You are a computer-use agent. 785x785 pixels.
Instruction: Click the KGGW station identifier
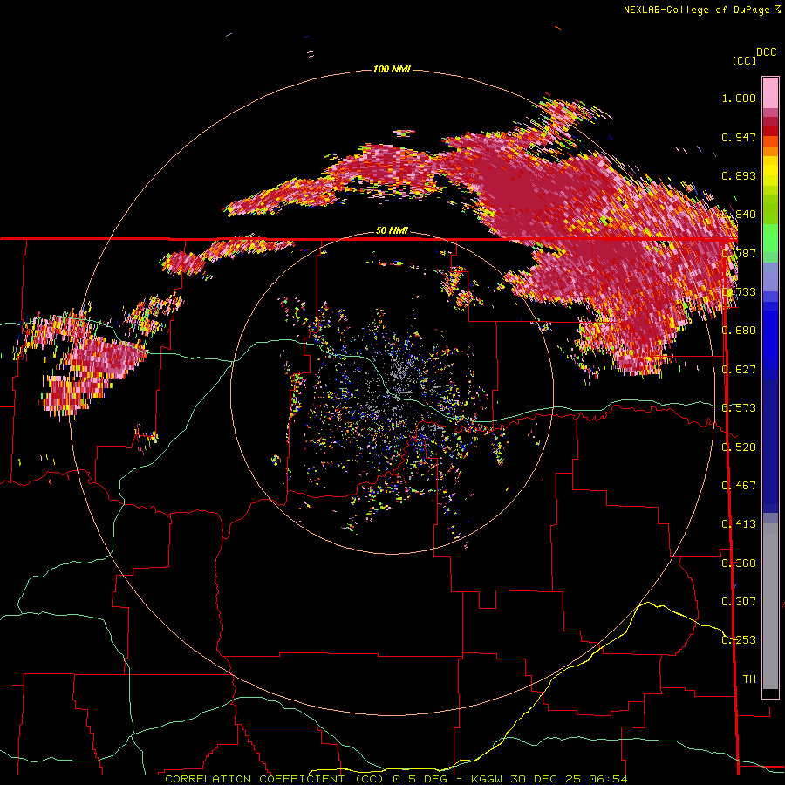pyautogui.click(x=487, y=779)
